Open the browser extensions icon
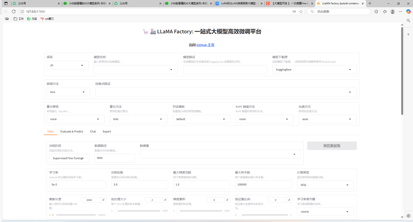This screenshot has width=413, height=222. pos(376,11)
